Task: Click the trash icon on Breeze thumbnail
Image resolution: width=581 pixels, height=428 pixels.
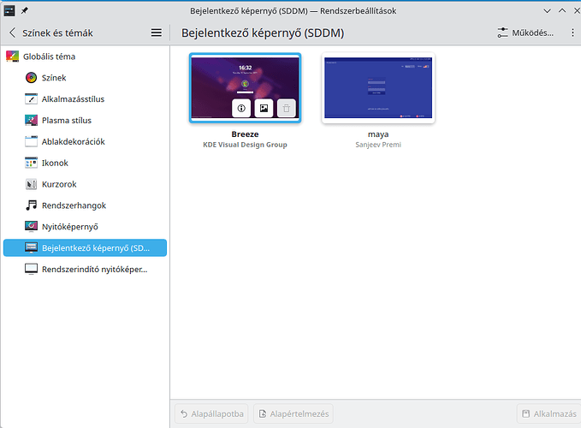Action: coord(287,109)
